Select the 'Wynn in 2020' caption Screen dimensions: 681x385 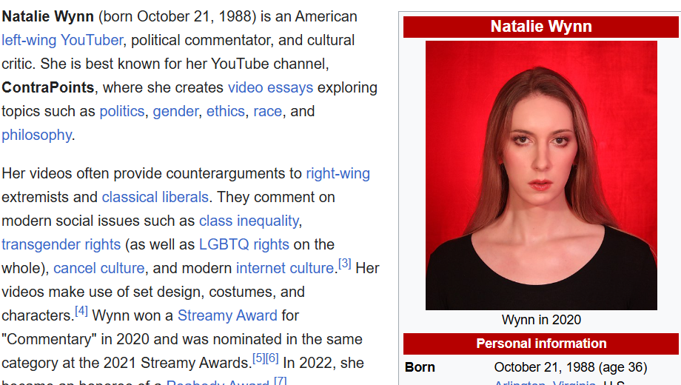pyautogui.click(x=541, y=321)
